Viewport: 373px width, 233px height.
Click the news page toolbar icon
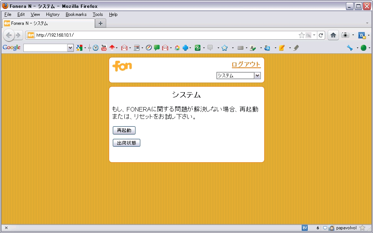tap(137, 48)
